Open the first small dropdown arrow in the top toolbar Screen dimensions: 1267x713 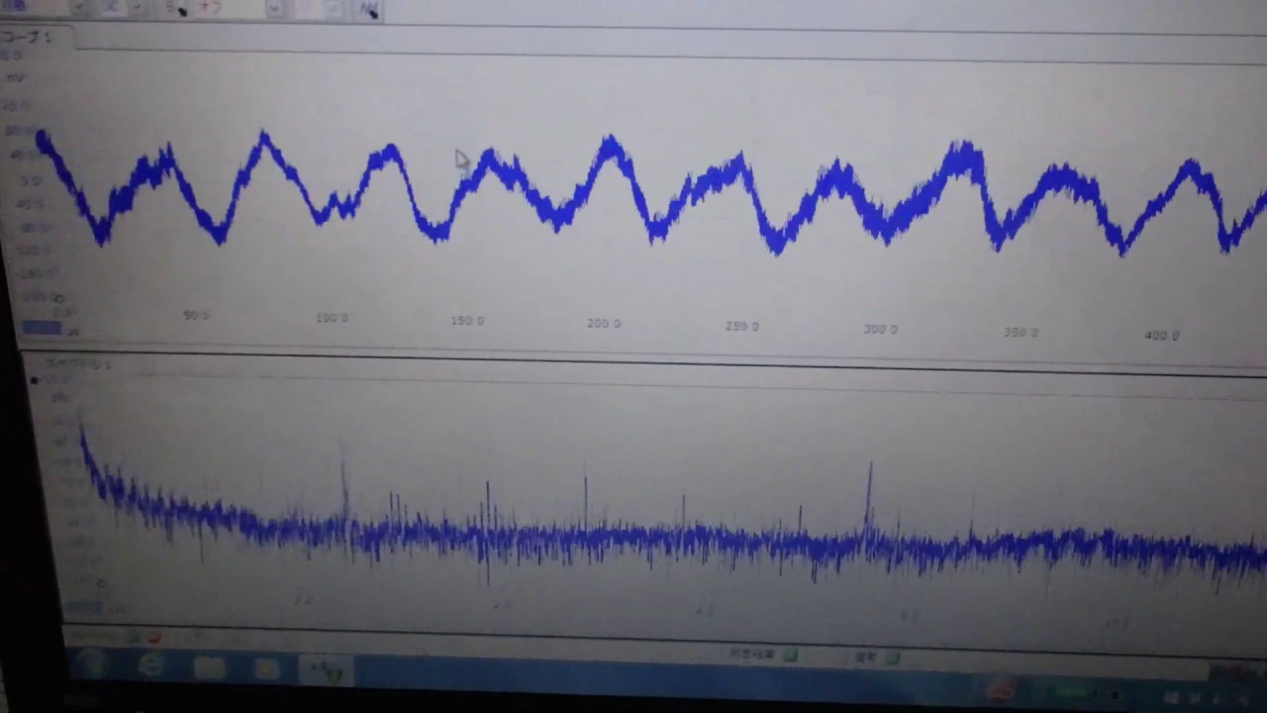click(78, 6)
